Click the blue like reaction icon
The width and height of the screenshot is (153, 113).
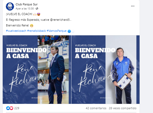[8, 108]
